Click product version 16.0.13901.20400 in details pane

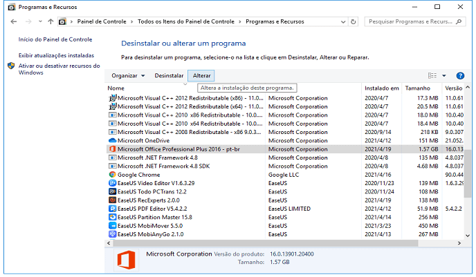[292, 254]
